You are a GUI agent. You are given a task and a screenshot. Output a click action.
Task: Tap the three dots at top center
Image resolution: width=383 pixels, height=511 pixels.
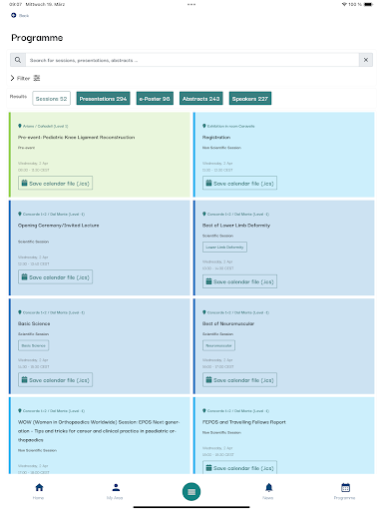click(x=191, y=5)
